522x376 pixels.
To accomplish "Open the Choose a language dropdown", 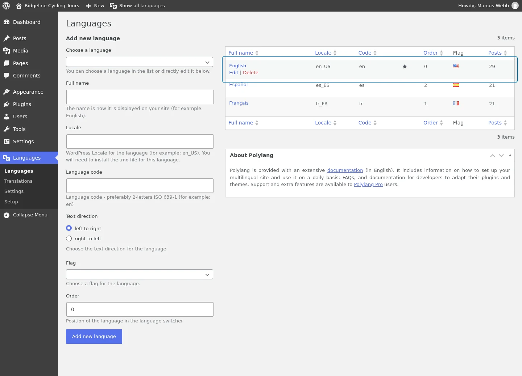I will pos(140,62).
